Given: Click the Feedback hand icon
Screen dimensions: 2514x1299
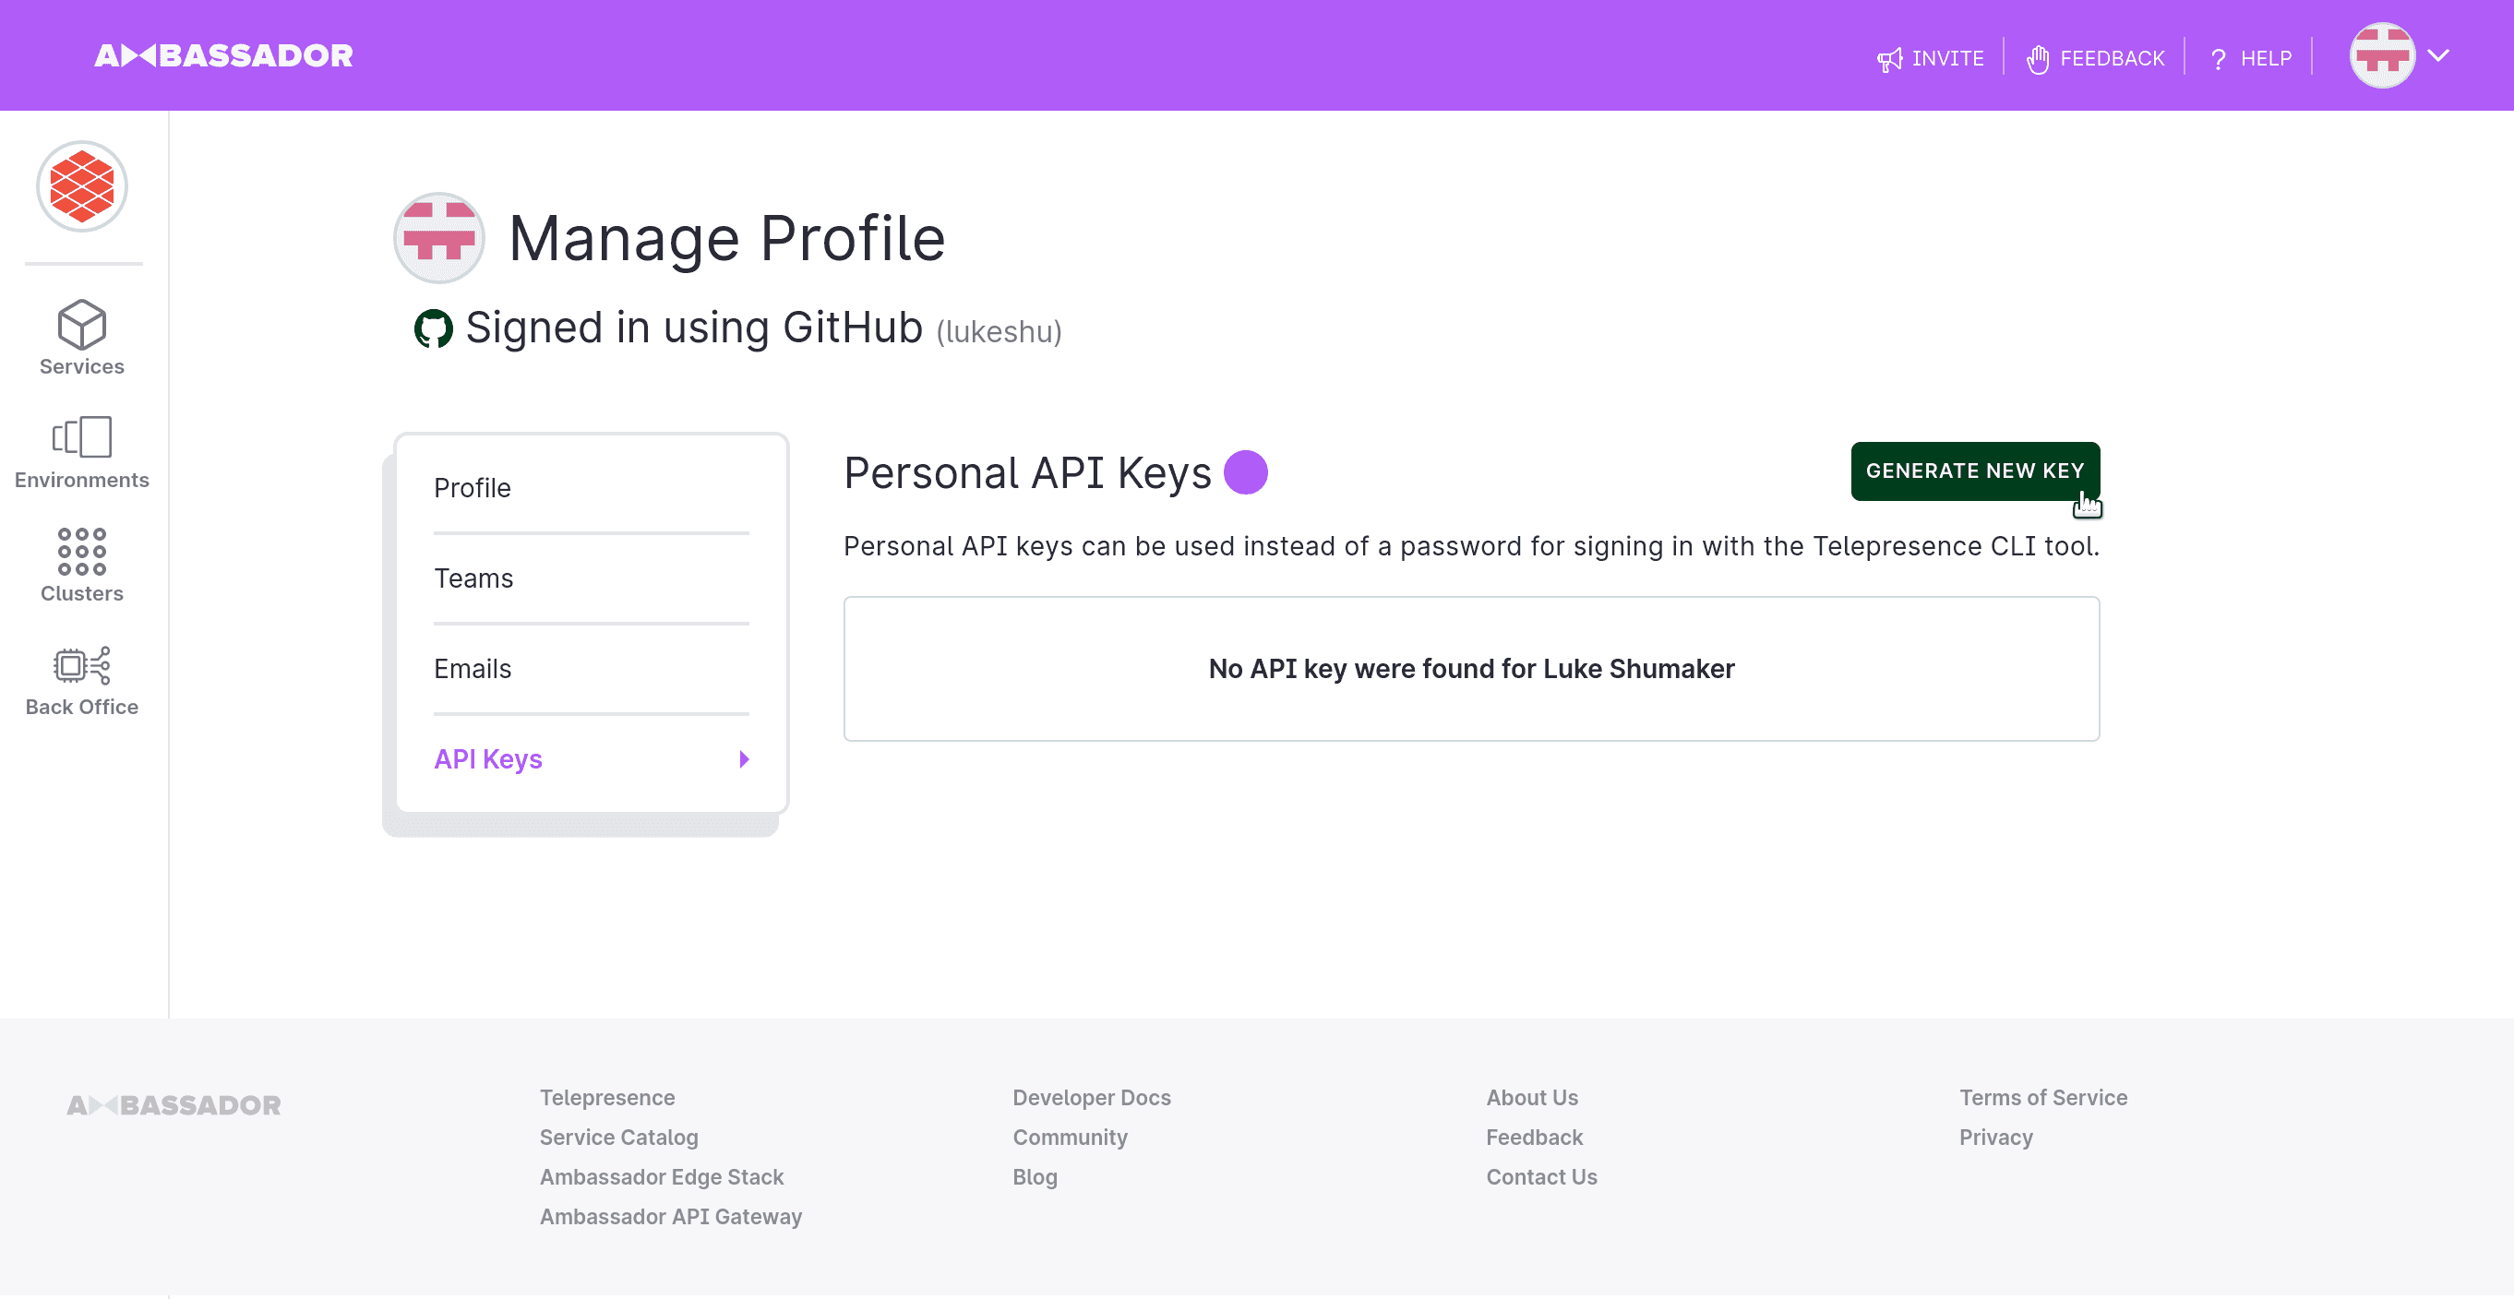Looking at the screenshot, I should click(x=2038, y=58).
